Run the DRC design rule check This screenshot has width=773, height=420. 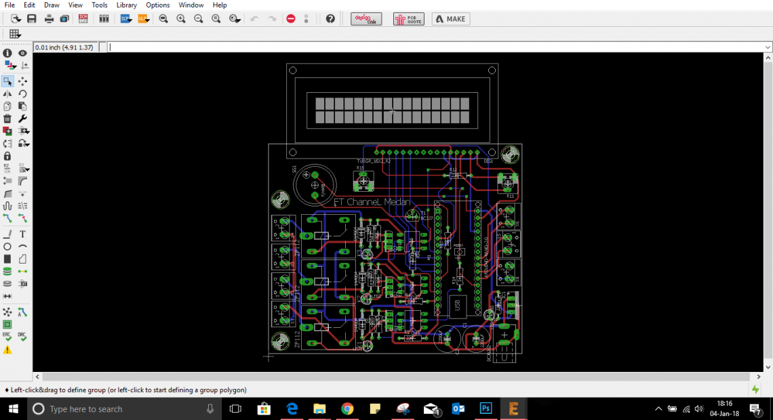[x=22, y=337]
